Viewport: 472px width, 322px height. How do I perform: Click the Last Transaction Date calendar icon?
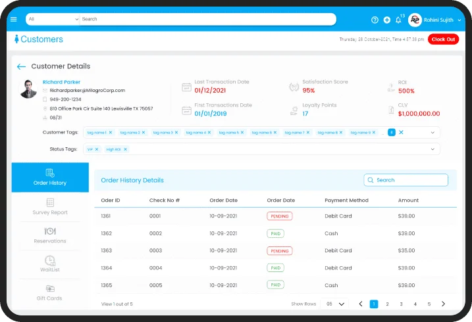click(x=186, y=87)
